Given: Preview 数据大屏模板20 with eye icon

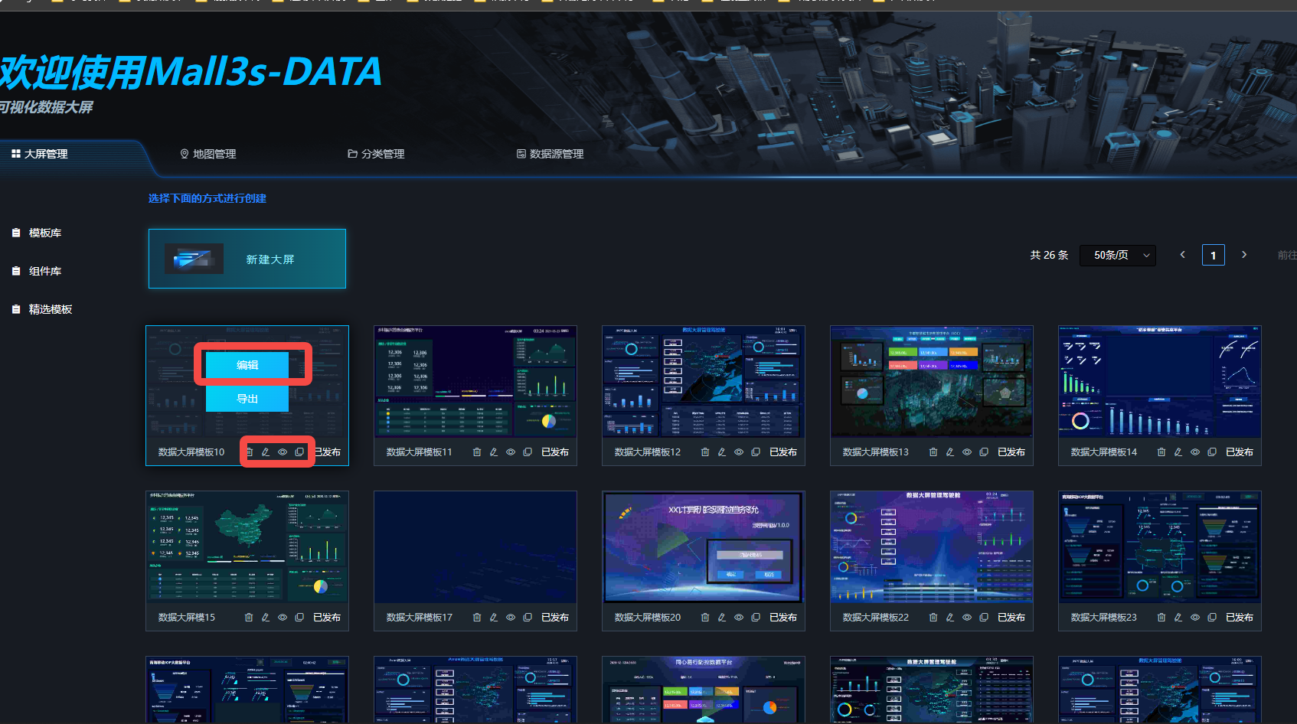Looking at the screenshot, I should tap(739, 618).
